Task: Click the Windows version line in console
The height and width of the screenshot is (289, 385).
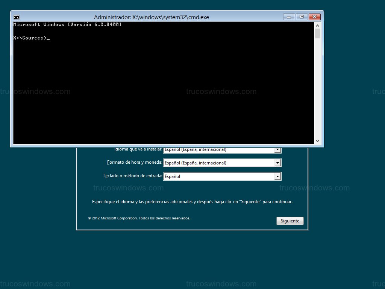Action: (68, 24)
